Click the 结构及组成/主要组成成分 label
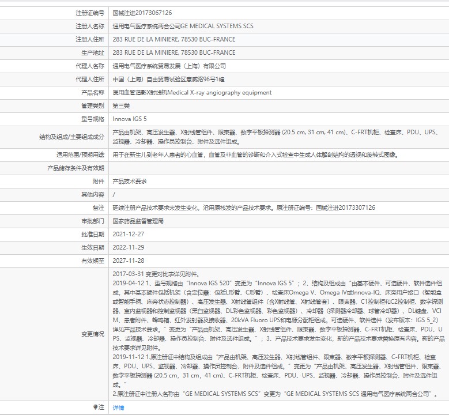Viewport: 449px width, 419px height. (x=71, y=137)
